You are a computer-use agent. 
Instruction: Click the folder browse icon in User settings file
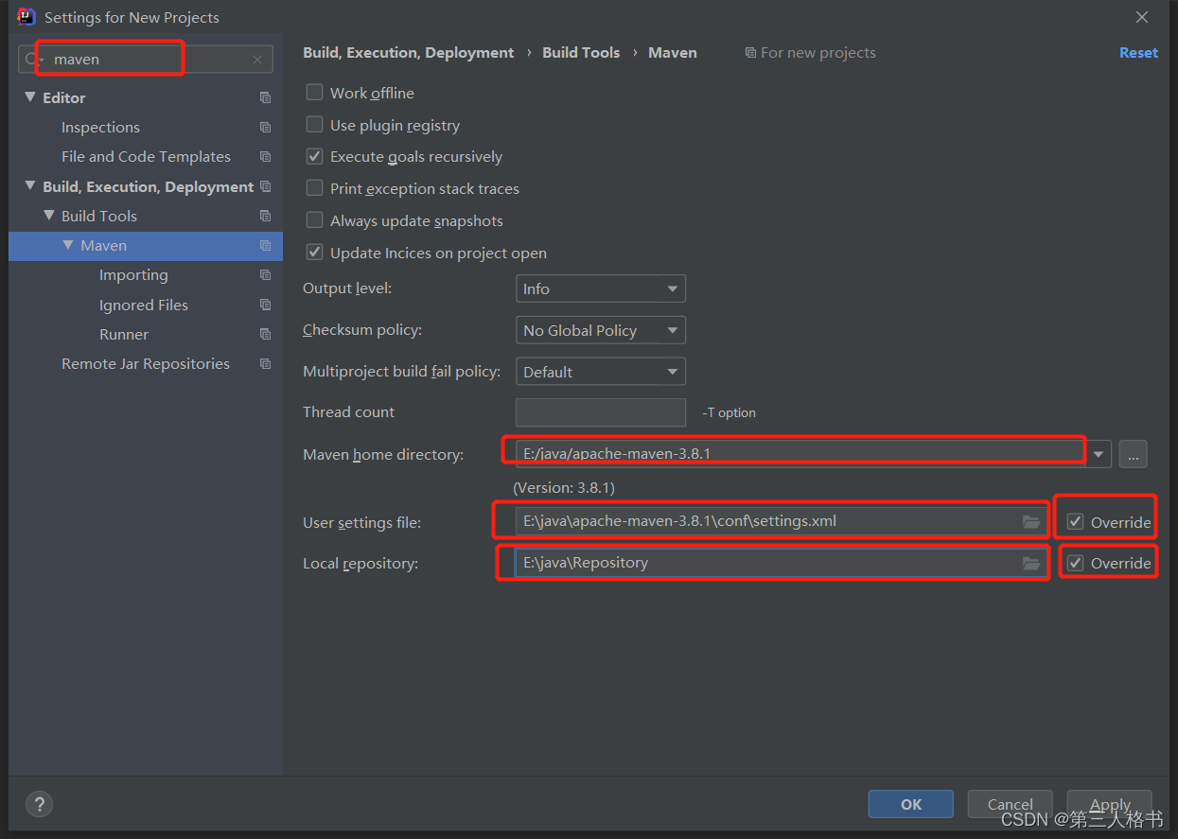tap(1031, 521)
